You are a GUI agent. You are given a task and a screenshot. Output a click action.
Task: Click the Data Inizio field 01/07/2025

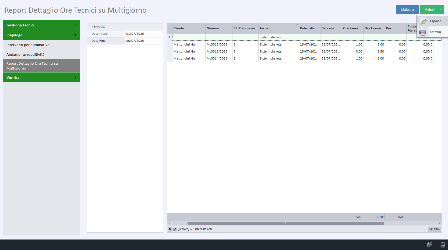(x=144, y=34)
